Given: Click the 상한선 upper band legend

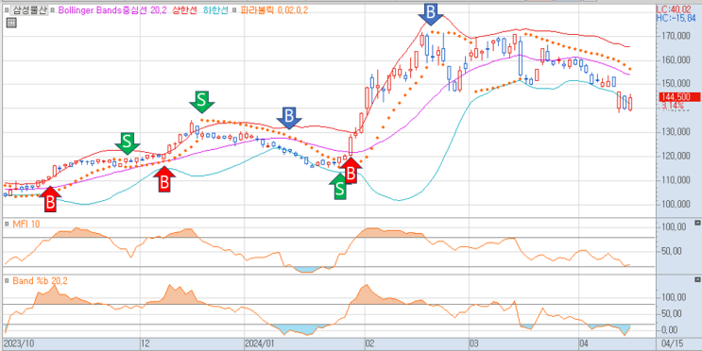Looking at the screenshot, I should [184, 10].
